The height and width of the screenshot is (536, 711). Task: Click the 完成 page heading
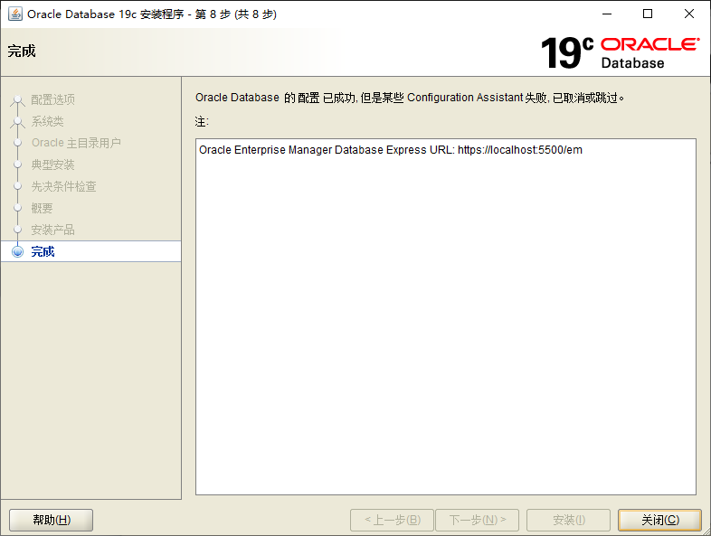[22, 52]
